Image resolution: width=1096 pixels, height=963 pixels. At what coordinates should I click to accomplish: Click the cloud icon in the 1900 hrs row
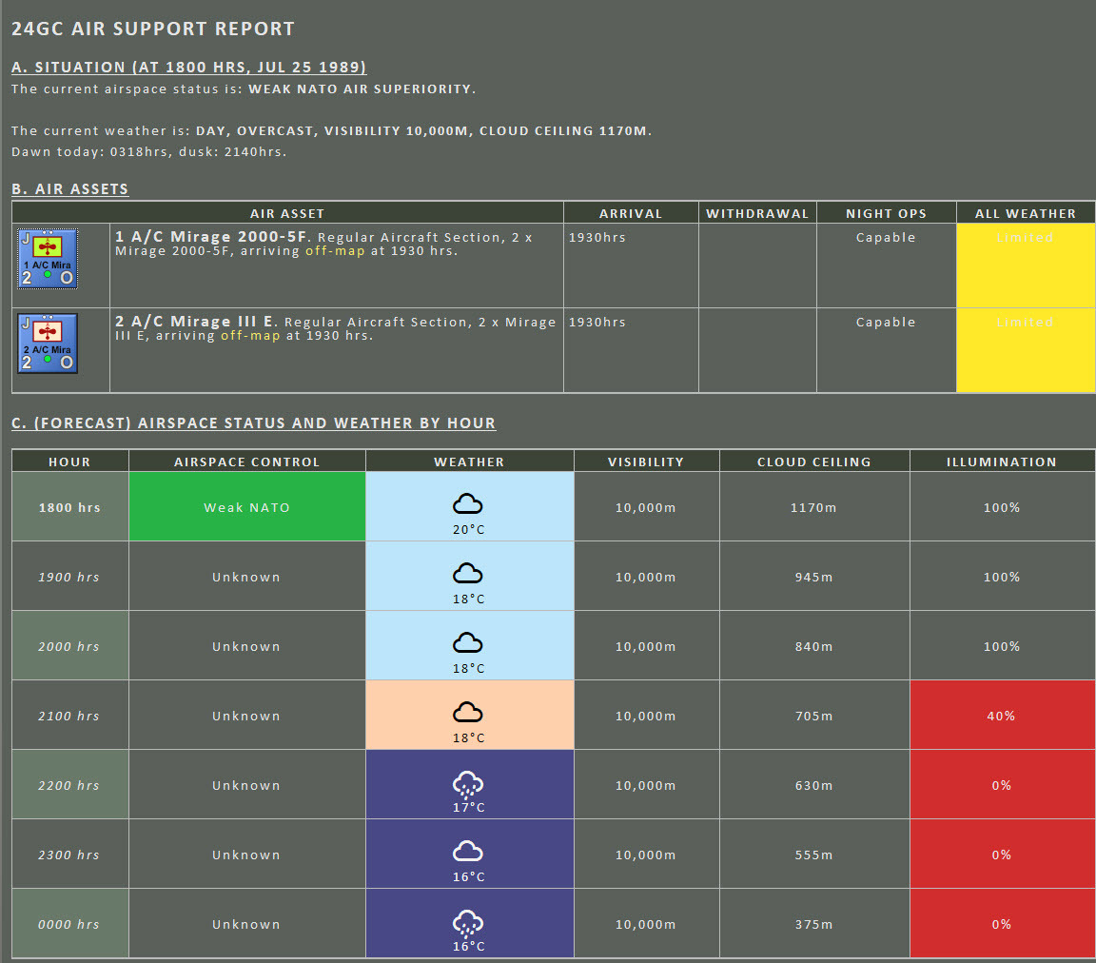point(468,573)
